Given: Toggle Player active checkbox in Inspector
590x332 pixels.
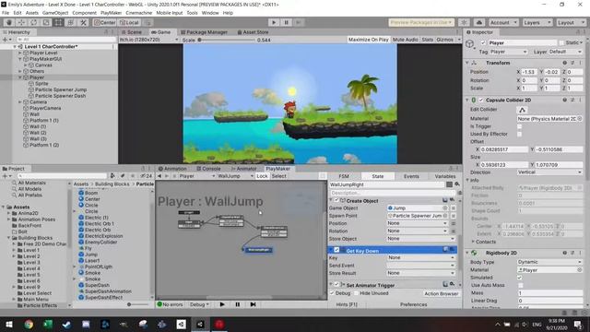Looking at the screenshot, I should tap(483, 43).
